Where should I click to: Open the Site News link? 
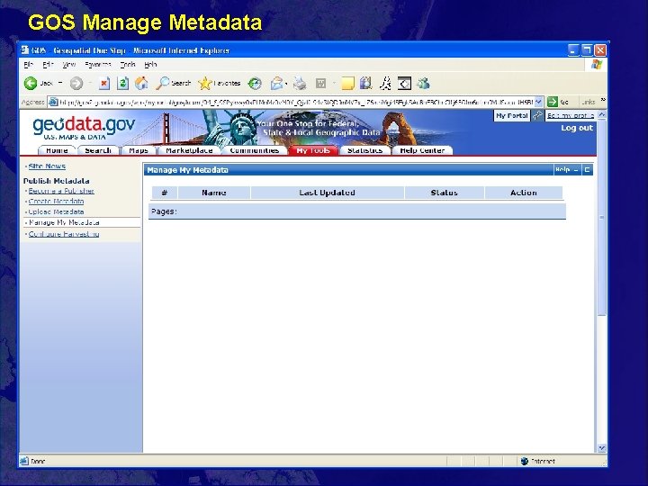pos(47,166)
